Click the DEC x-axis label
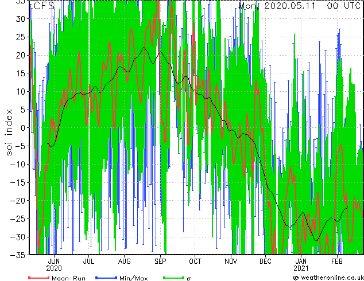 [x=265, y=262]
